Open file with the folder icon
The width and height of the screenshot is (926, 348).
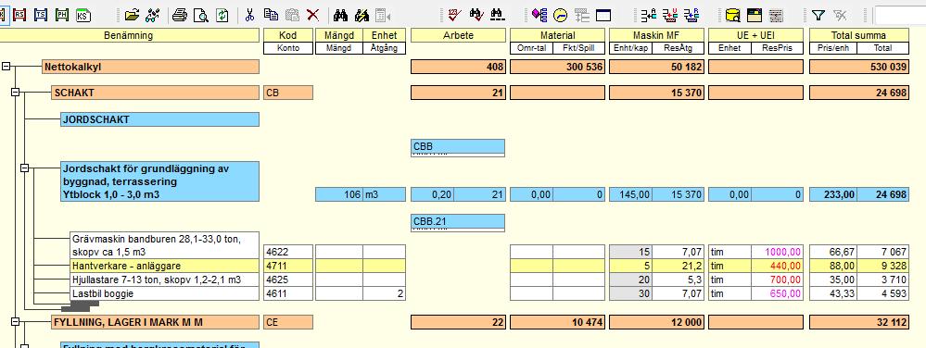(132, 16)
